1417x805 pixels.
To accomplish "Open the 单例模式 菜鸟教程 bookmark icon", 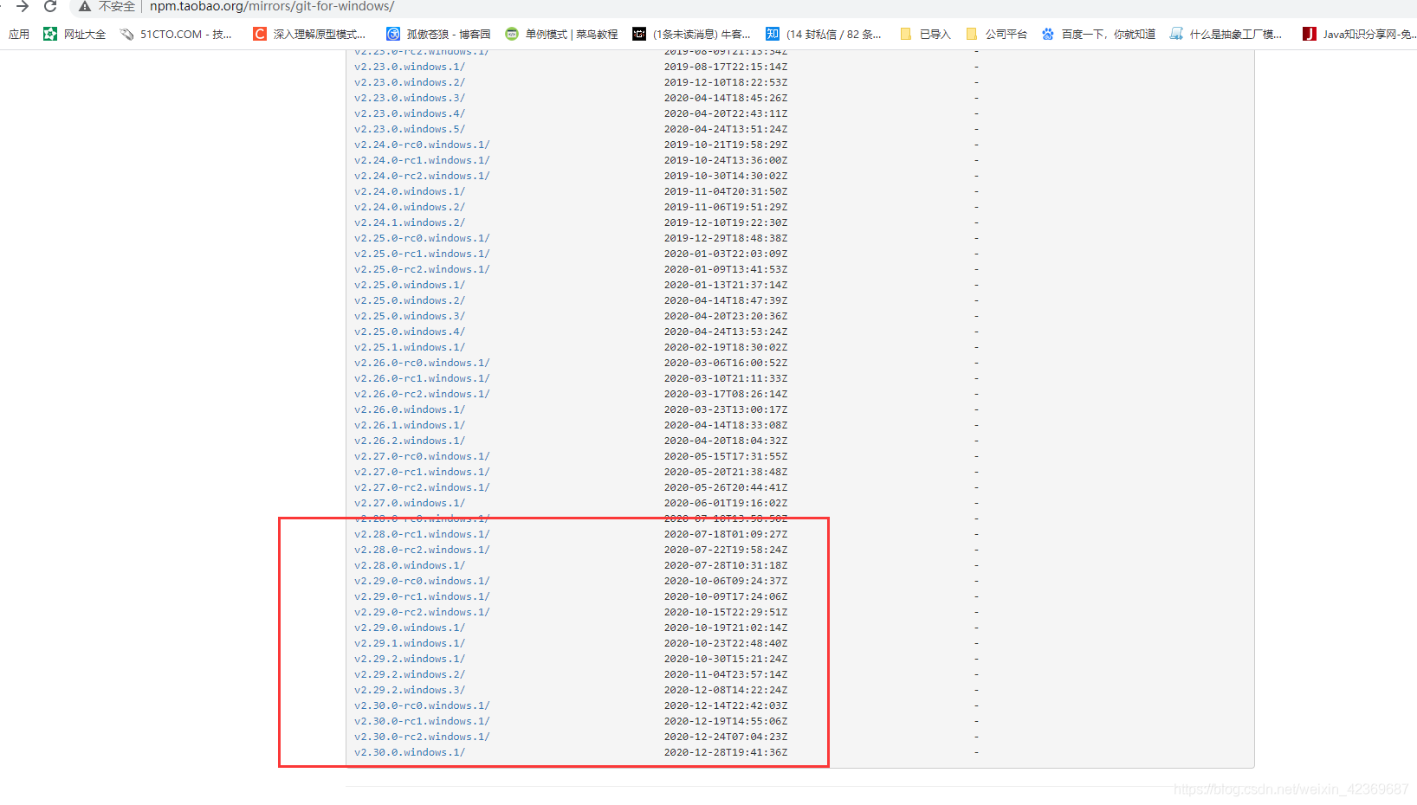I will [x=512, y=34].
